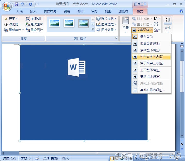The width and height of the screenshot is (185, 161).
Task: Apply the third picture style thumbnail
Action: 83,23
